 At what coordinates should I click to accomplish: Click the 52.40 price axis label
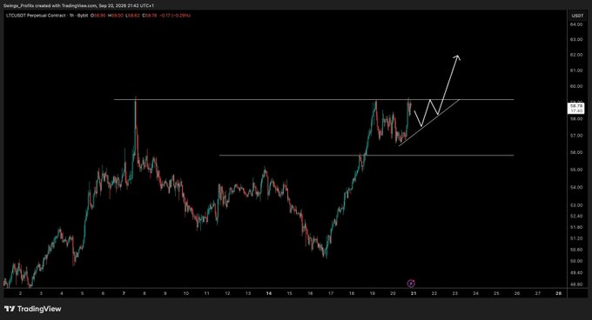click(x=576, y=217)
